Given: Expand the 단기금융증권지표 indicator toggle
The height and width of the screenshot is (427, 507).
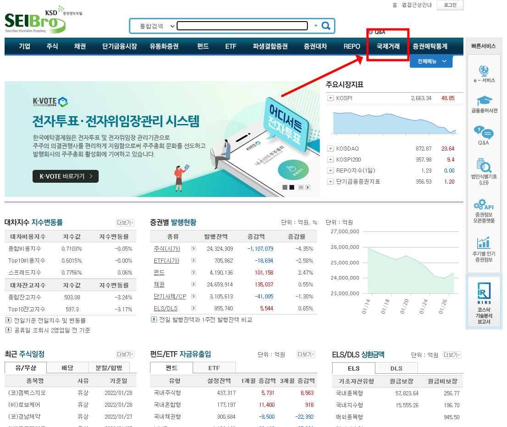Looking at the screenshot, I should click(x=330, y=182).
